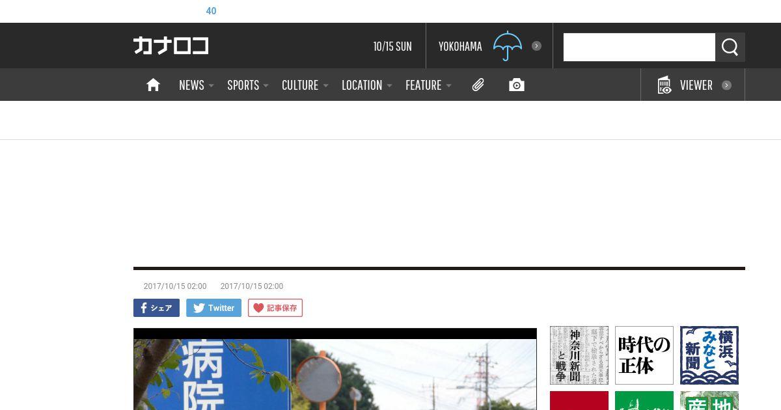Open the paperclip clipped articles icon
The height and width of the screenshot is (410, 781).
pyautogui.click(x=478, y=85)
